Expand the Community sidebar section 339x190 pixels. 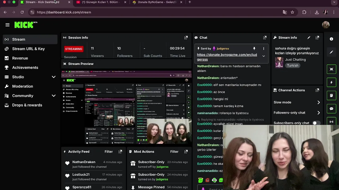coord(54,96)
